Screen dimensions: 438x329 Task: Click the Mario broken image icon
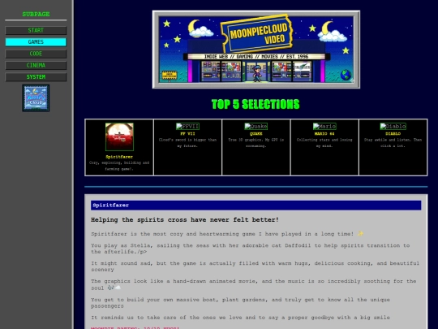324,127
